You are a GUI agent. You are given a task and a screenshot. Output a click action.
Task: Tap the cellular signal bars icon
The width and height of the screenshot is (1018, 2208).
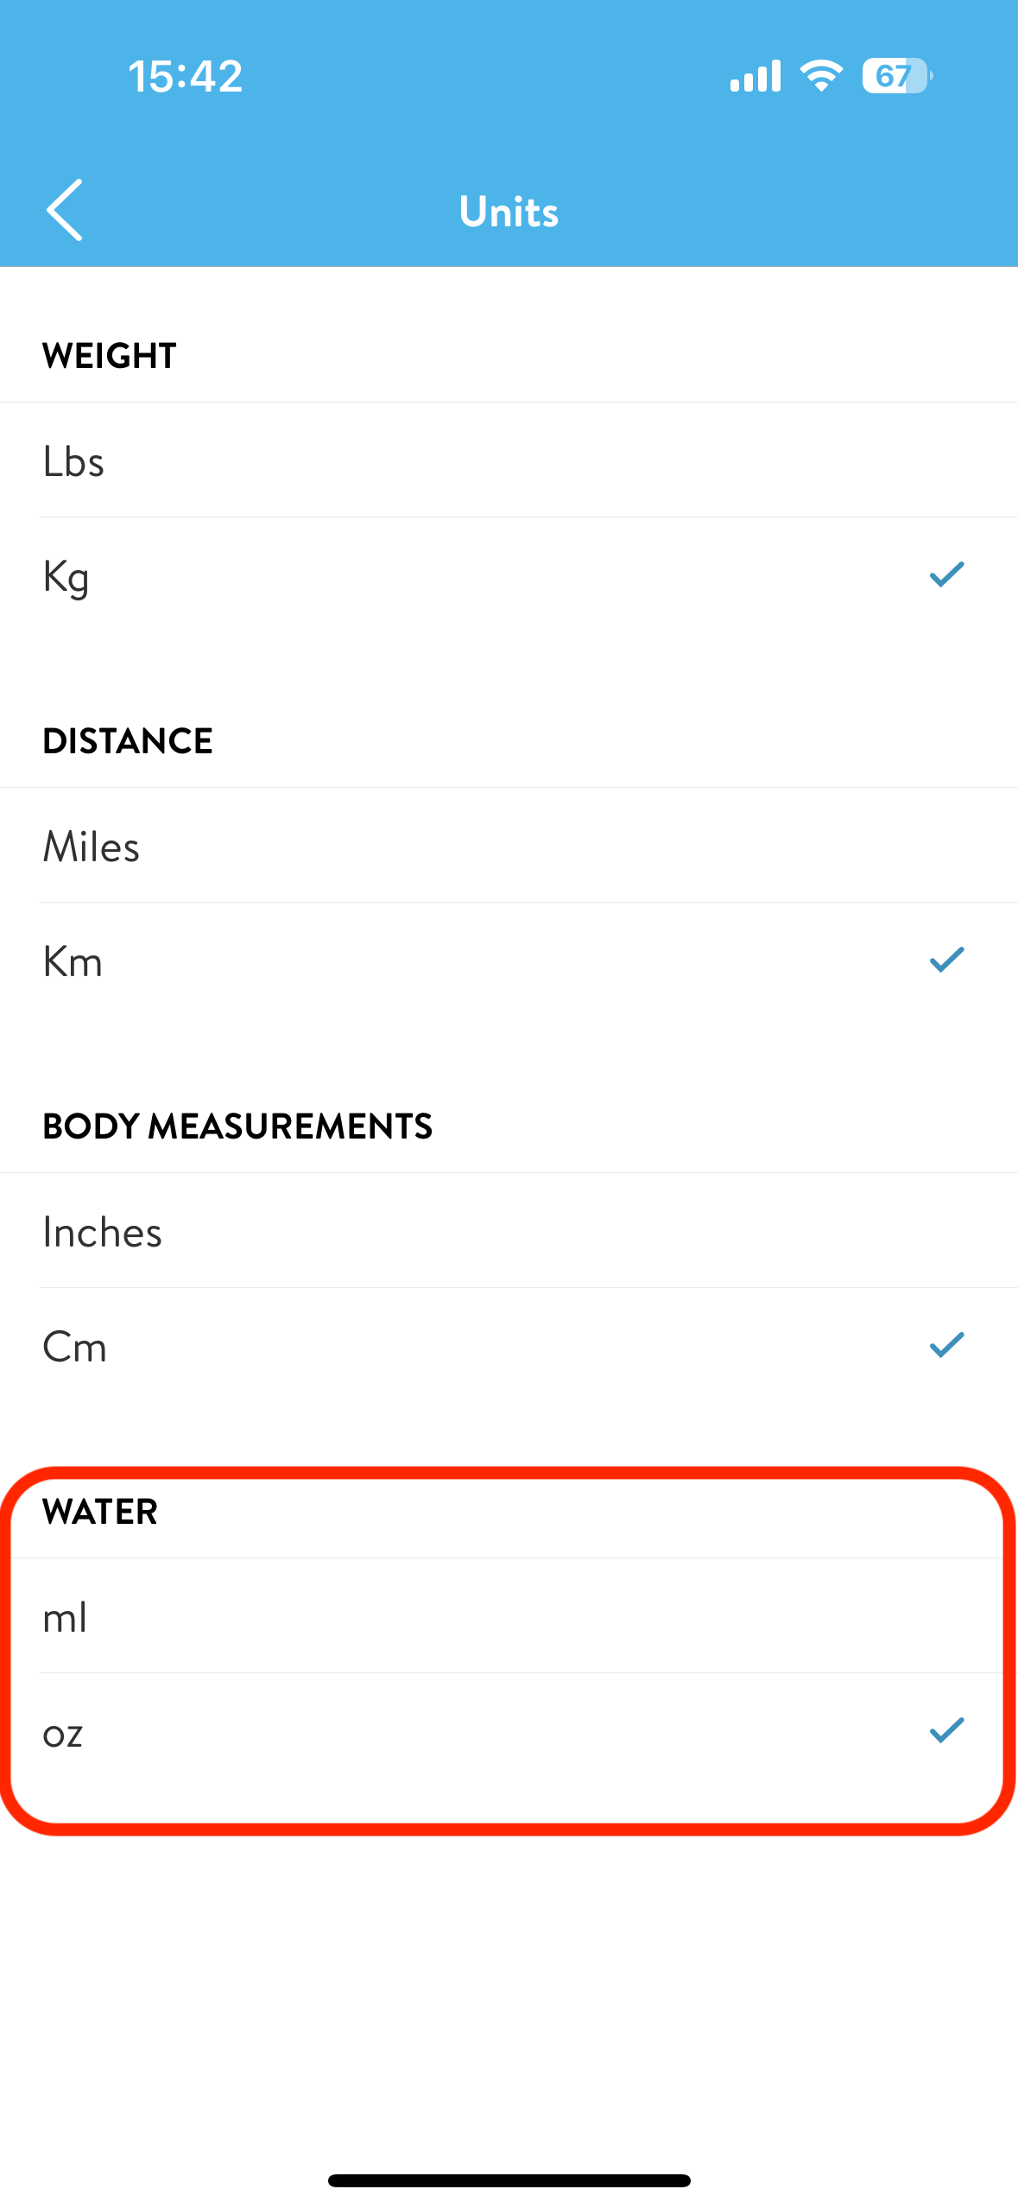click(x=755, y=76)
